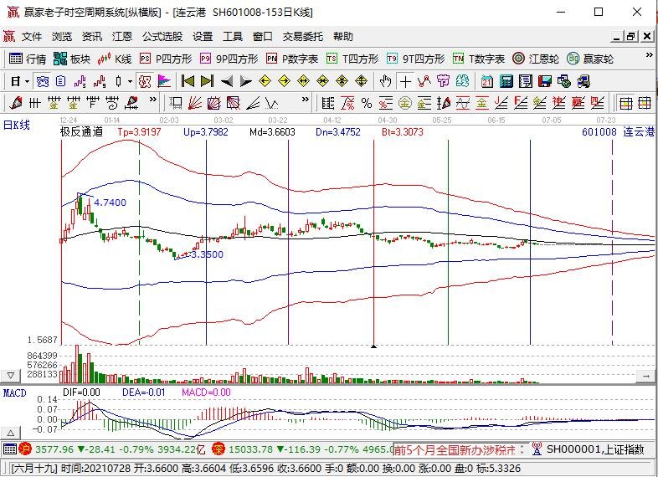Click the circled 金 golden ratio icon

click(x=405, y=102)
